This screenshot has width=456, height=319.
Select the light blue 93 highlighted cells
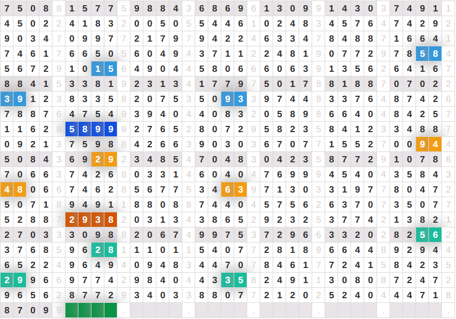pos(234,99)
